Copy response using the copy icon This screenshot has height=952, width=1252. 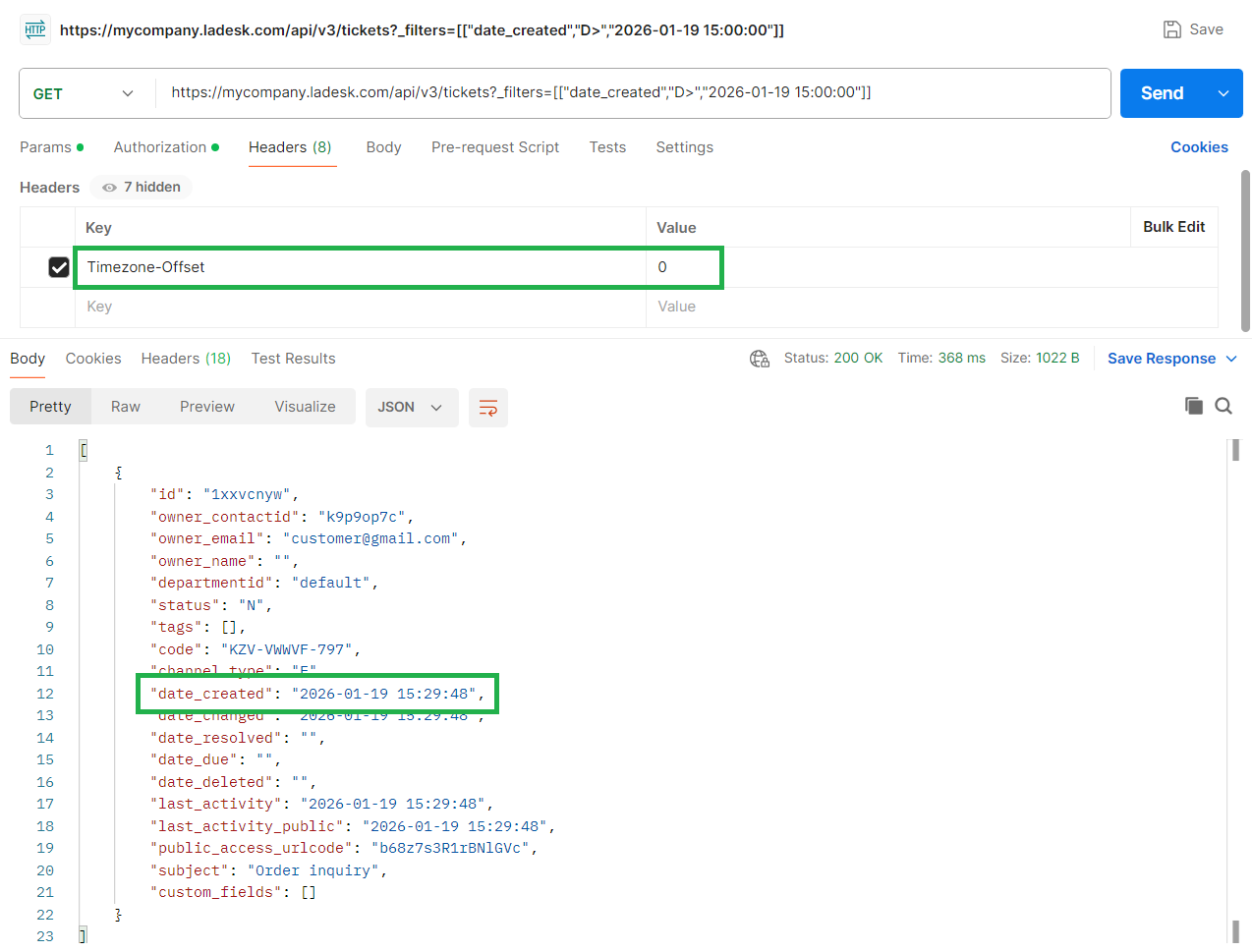(1193, 406)
